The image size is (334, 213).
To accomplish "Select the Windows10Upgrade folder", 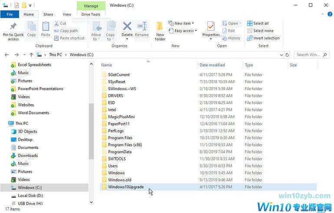I will 208,187.
